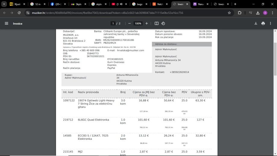The width and height of the screenshot is (277, 156).
Task: Mute the YouTube tab via speaker icon
Action: (x=121, y=4)
